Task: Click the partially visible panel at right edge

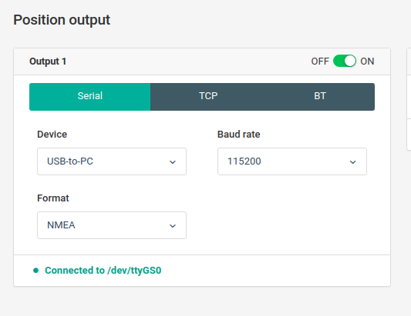Action: 409,99
